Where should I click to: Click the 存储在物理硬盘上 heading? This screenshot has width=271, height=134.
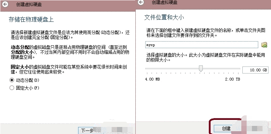click(x=31, y=19)
